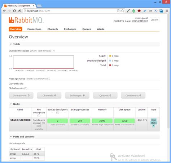Click the Exchanges: 8 count button
Image resolution: width=171 pixels, height=163 pixels.
tap(77, 96)
